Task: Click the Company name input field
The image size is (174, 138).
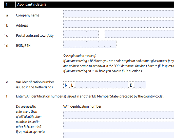Action: click(x=119, y=14)
